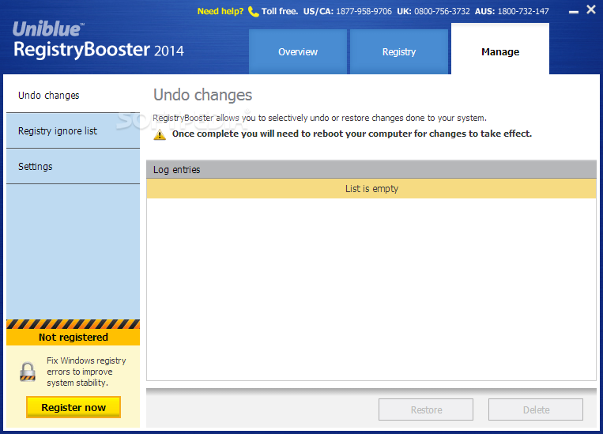Open the Registry tab
The image size is (603, 434).
click(x=399, y=52)
